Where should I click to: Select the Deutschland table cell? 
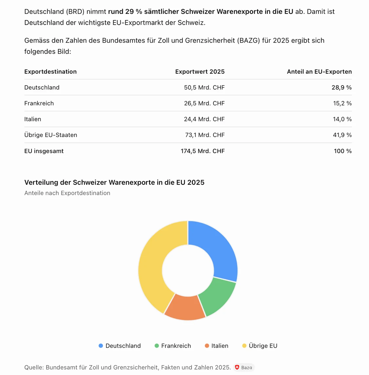click(42, 88)
